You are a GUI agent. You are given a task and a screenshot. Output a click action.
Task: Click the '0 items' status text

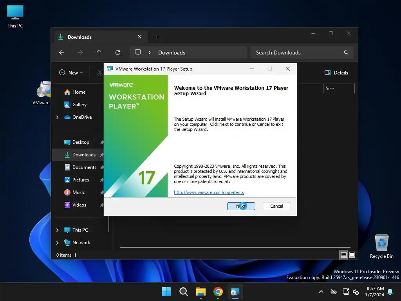[64, 255]
